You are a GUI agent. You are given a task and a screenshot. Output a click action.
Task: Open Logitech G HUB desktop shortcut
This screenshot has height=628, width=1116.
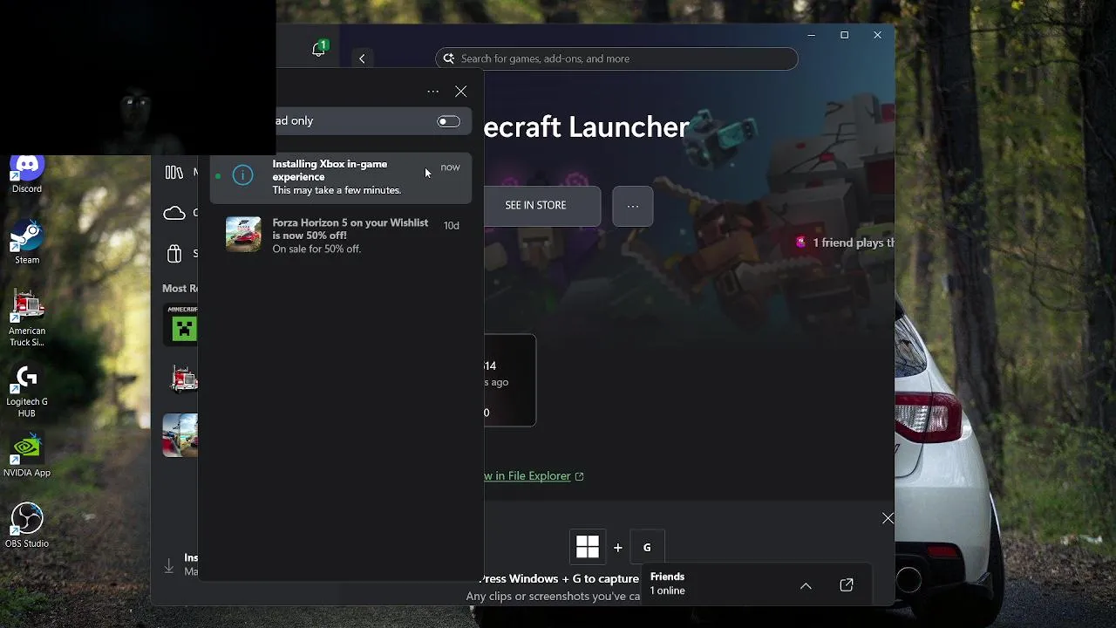point(27,392)
